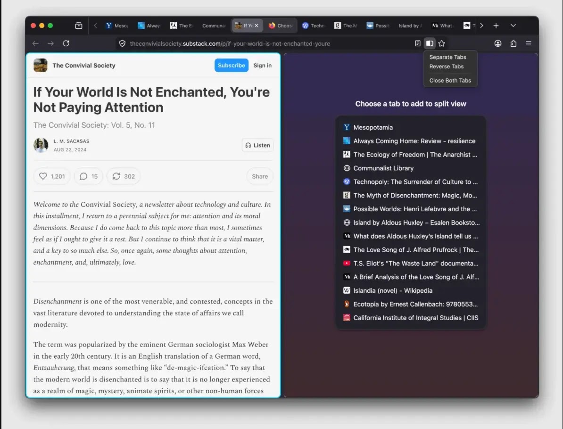Click the split view icon in address bar

(429, 43)
